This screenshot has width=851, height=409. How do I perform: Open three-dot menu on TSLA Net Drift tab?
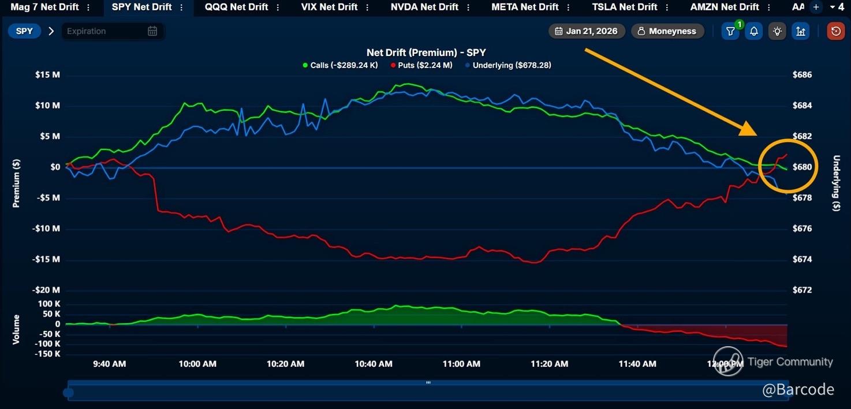coord(667,7)
